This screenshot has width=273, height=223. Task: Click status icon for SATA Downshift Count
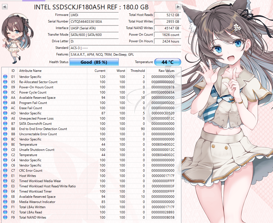[x=5, y=124]
